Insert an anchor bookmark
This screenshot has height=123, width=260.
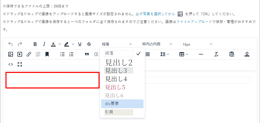point(47,54)
